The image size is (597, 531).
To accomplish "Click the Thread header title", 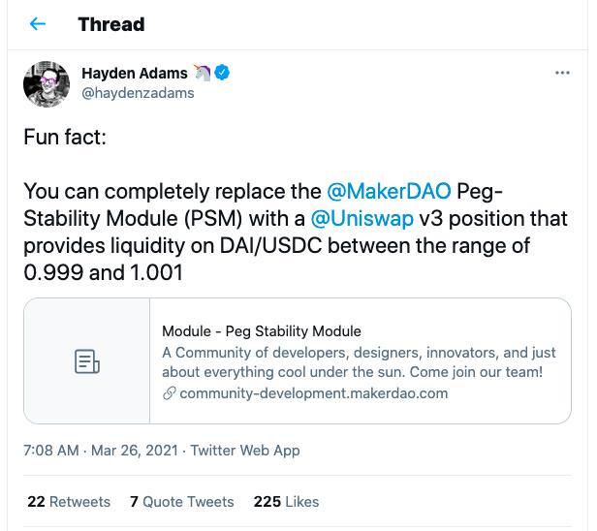I will [x=111, y=24].
